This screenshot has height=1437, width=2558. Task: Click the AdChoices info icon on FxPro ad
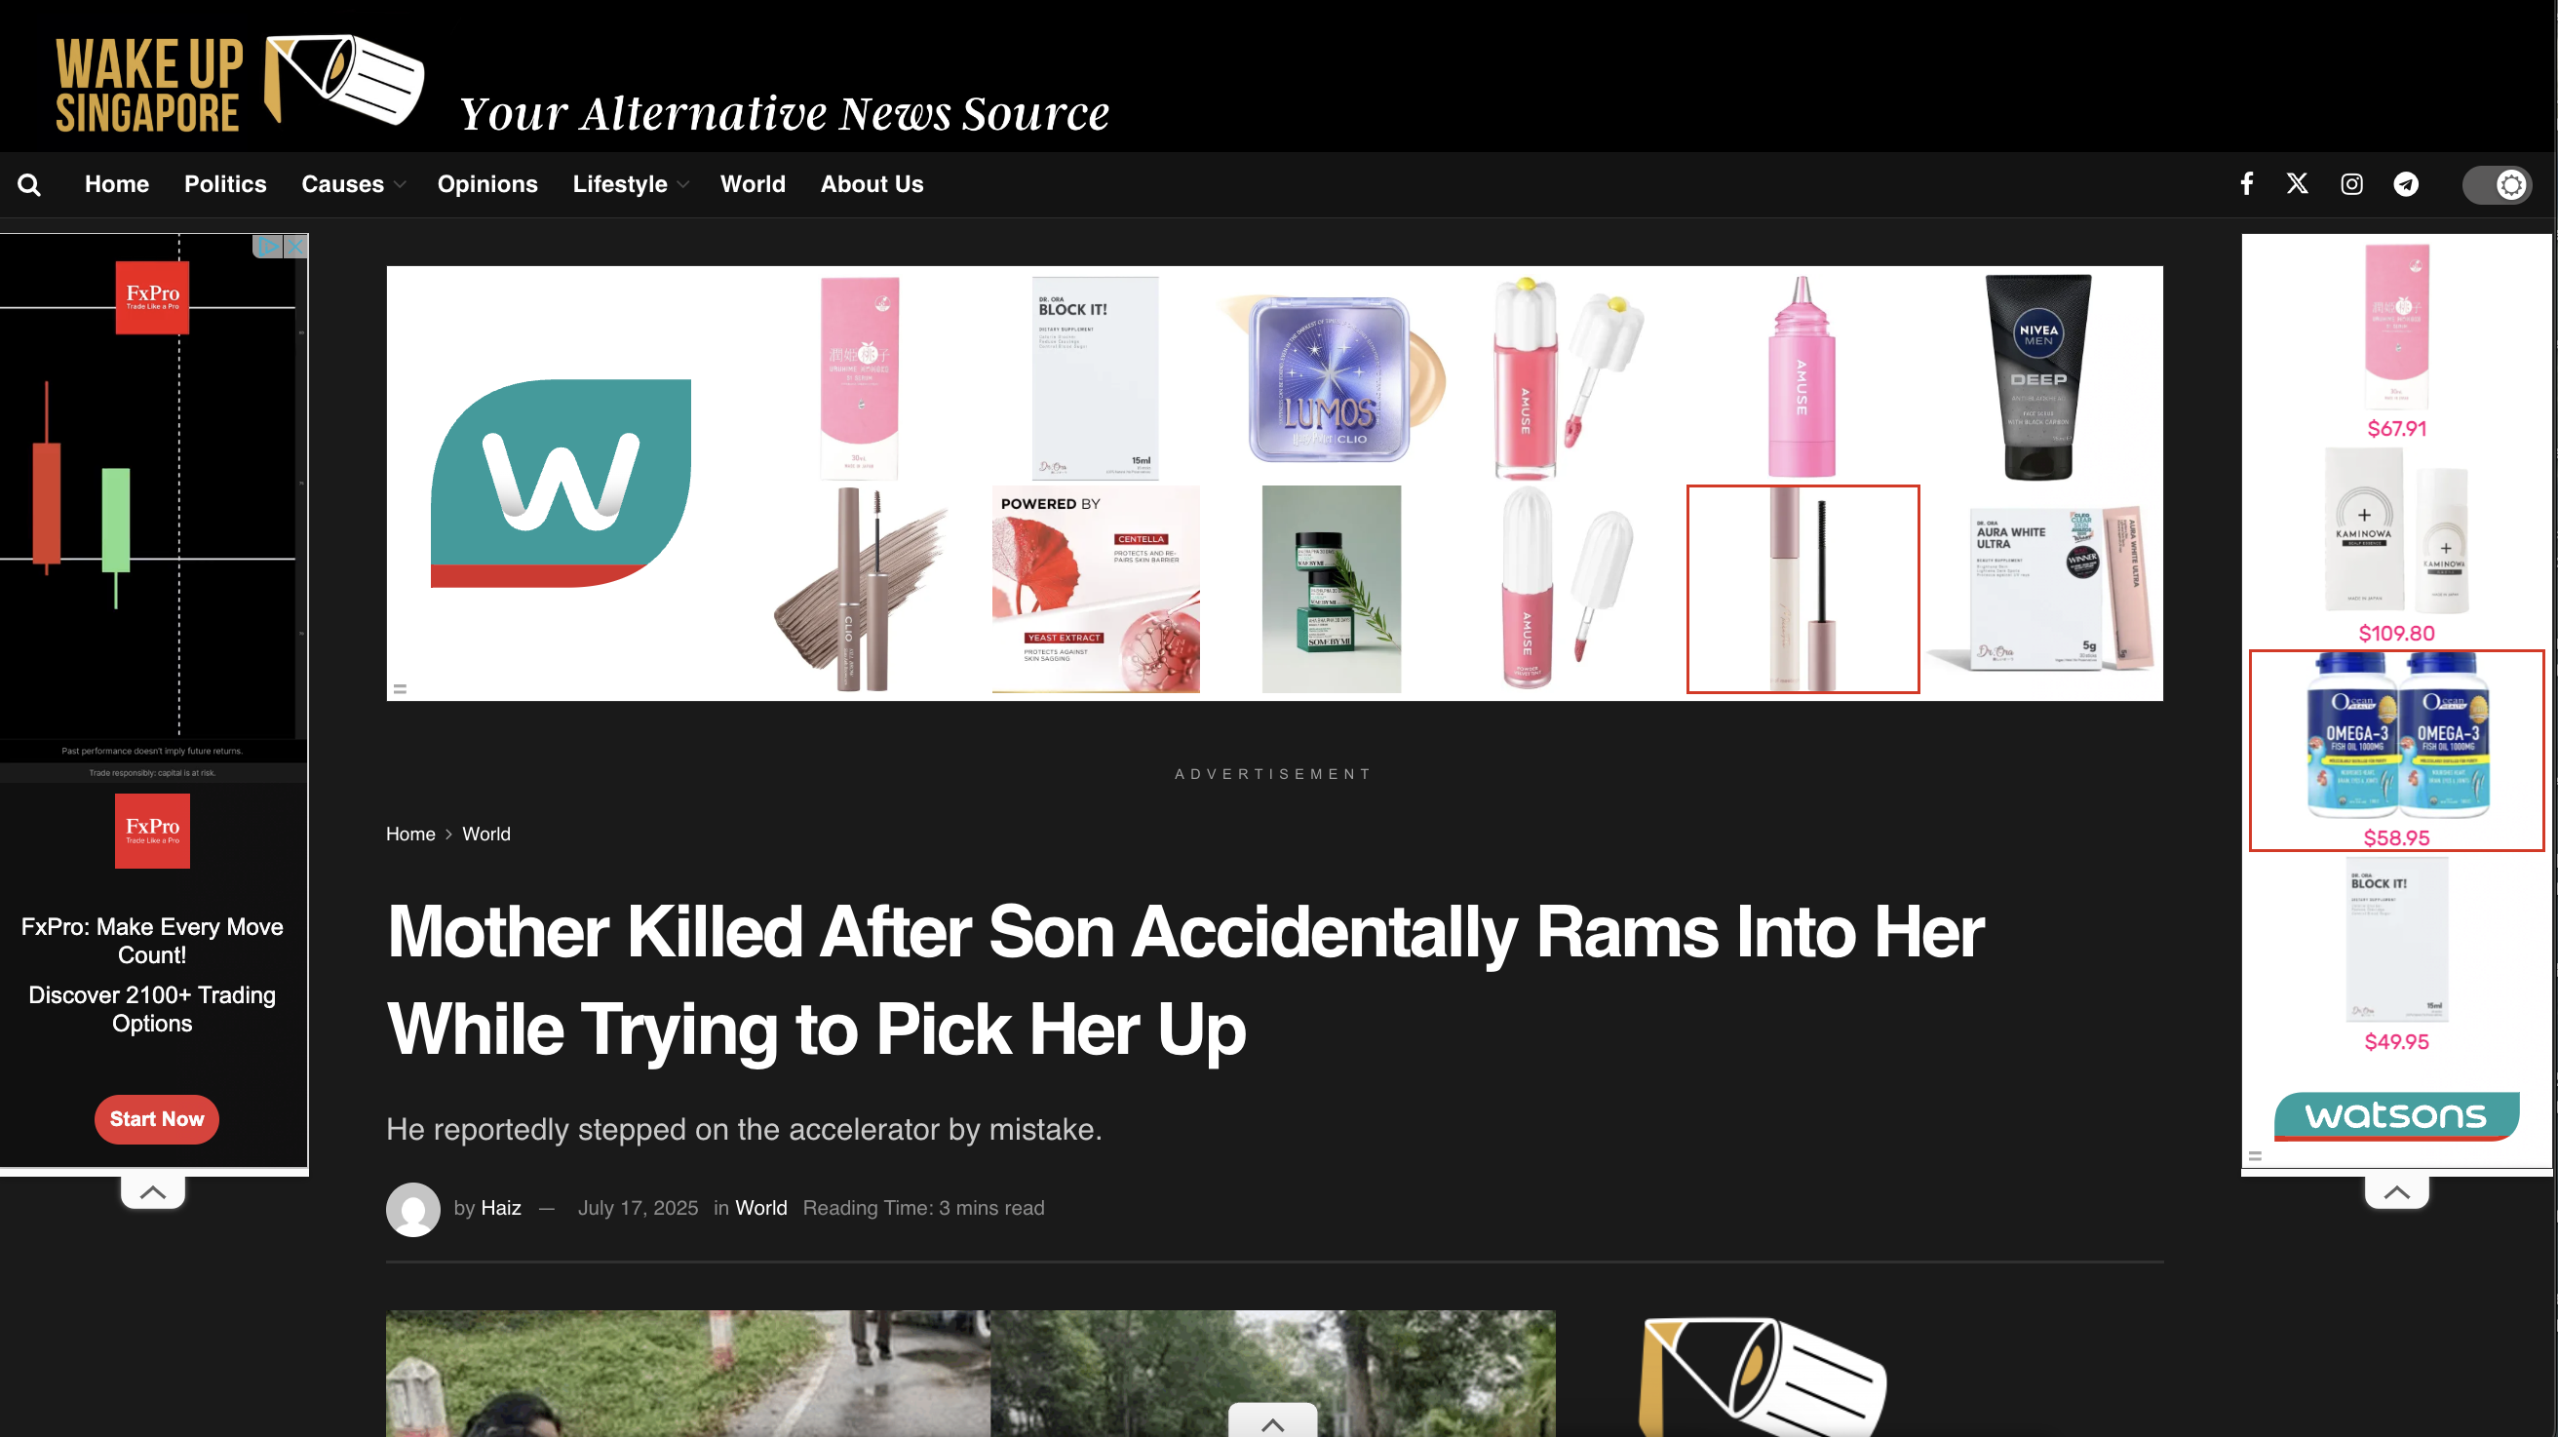pos(268,246)
